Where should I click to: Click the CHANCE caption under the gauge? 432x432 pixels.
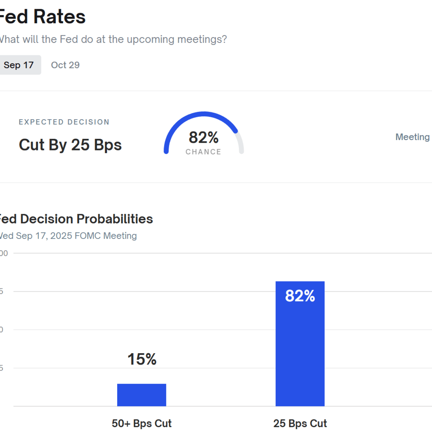click(x=203, y=152)
